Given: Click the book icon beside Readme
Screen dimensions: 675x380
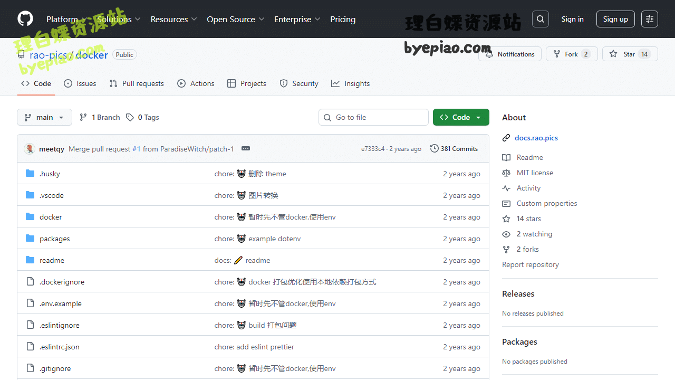Looking at the screenshot, I should tap(506, 157).
